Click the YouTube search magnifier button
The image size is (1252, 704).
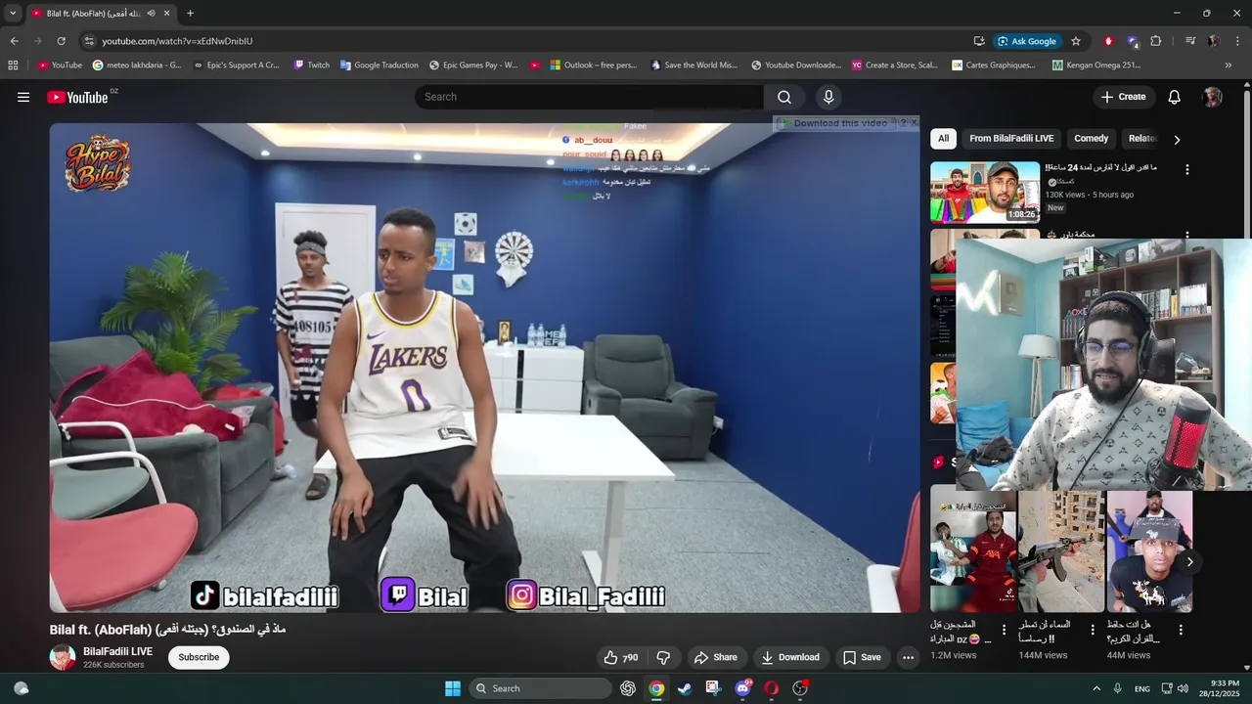coord(784,97)
